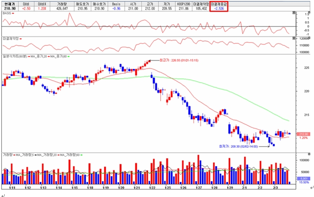
Task: Click the red 210.90 current price tag
Action: (303, 134)
